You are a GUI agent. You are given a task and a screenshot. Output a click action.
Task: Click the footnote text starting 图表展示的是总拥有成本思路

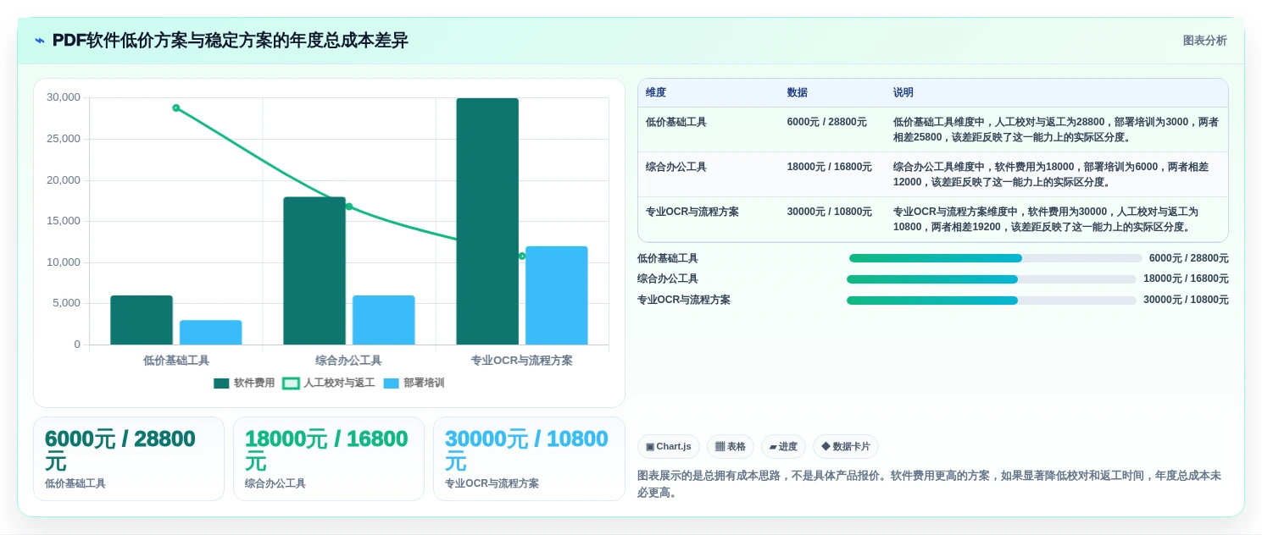tap(929, 484)
